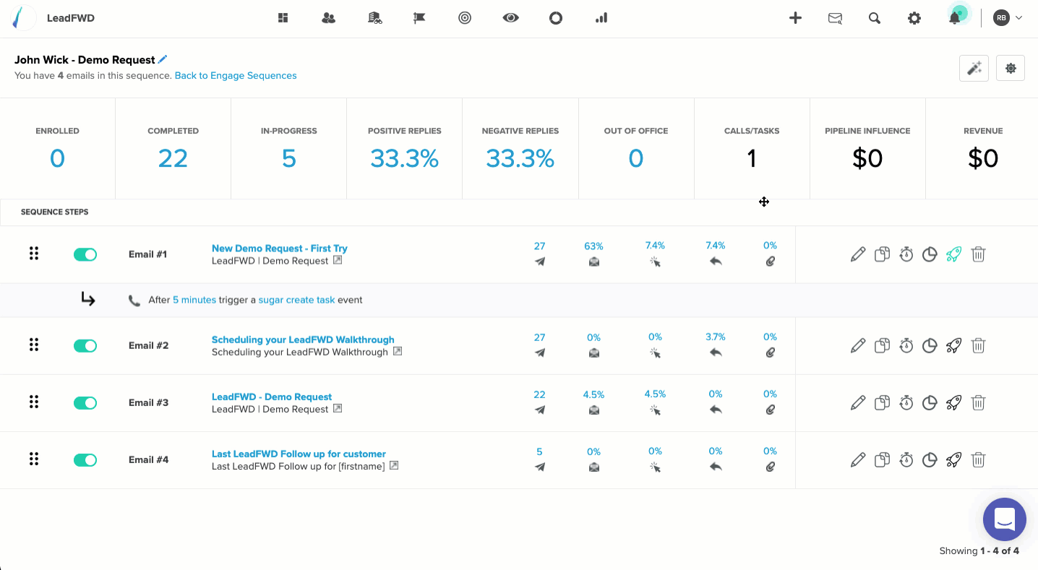Open stopwatch timing icon for Email #4

[906, 459]
